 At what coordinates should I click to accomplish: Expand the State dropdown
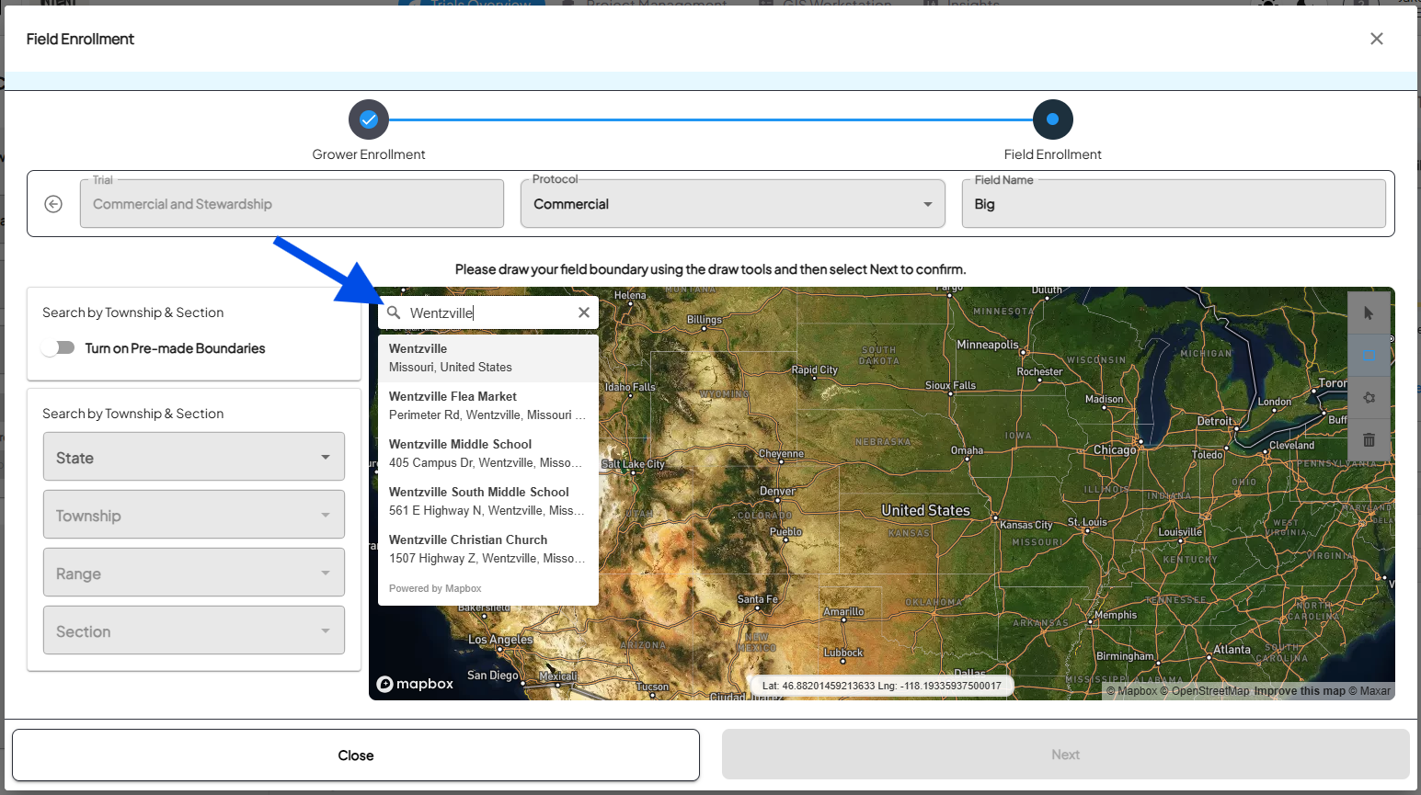pyautogui.click(x=194, y=457)
